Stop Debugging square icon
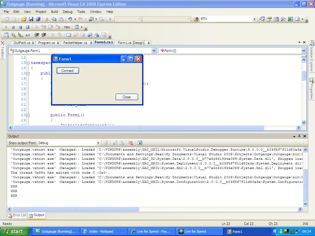The height and width of the screenshot is (236, 315). 20,27
